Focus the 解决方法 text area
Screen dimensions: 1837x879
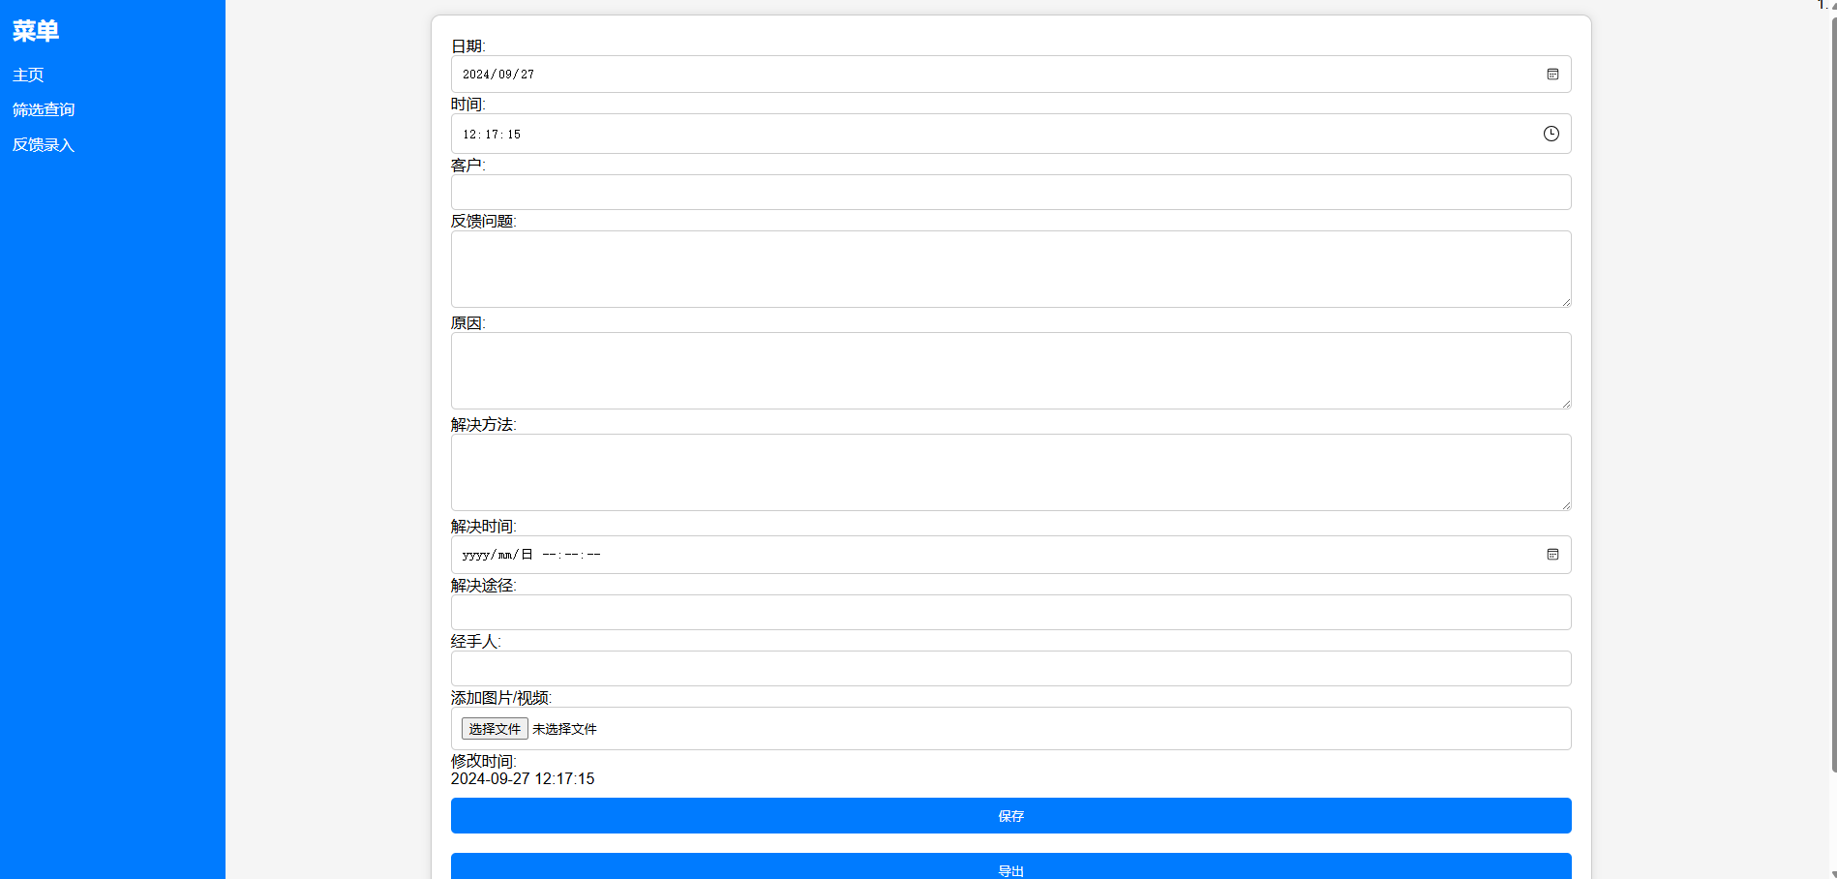1010,472
